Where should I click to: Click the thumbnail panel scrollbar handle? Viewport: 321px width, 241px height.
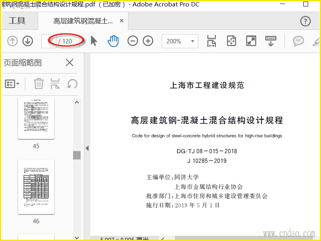[x=77, y=155]
